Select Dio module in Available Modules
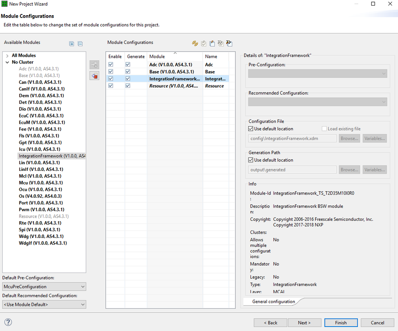Viewport: 398px width, 331px height. click(x=40, y=109)
